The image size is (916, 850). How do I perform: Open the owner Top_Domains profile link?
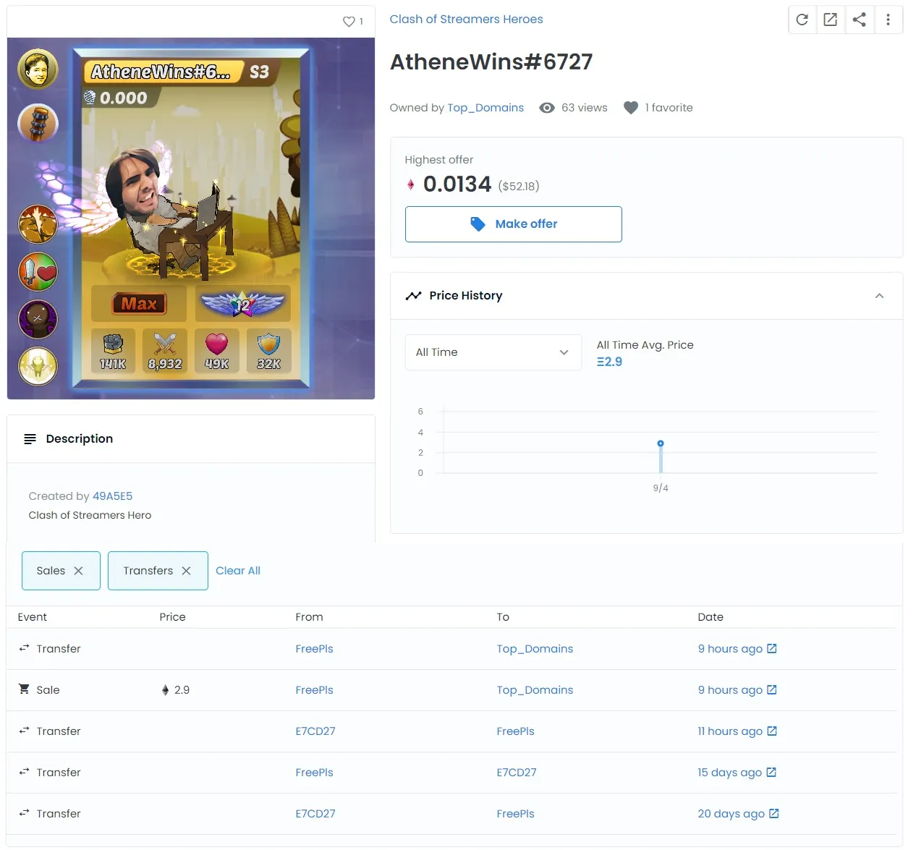485,108
